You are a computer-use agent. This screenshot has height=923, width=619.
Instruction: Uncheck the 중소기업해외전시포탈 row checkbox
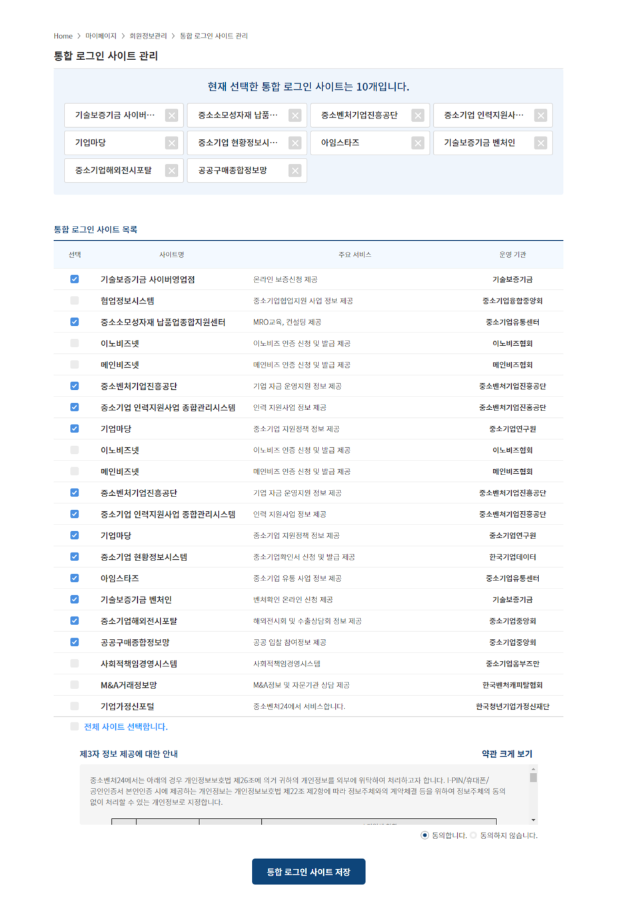tap(75, 620)
